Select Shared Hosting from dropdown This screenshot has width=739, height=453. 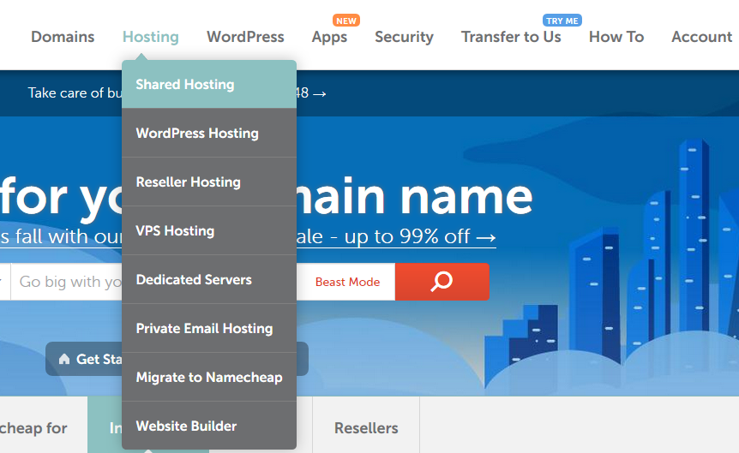(209, 84)
